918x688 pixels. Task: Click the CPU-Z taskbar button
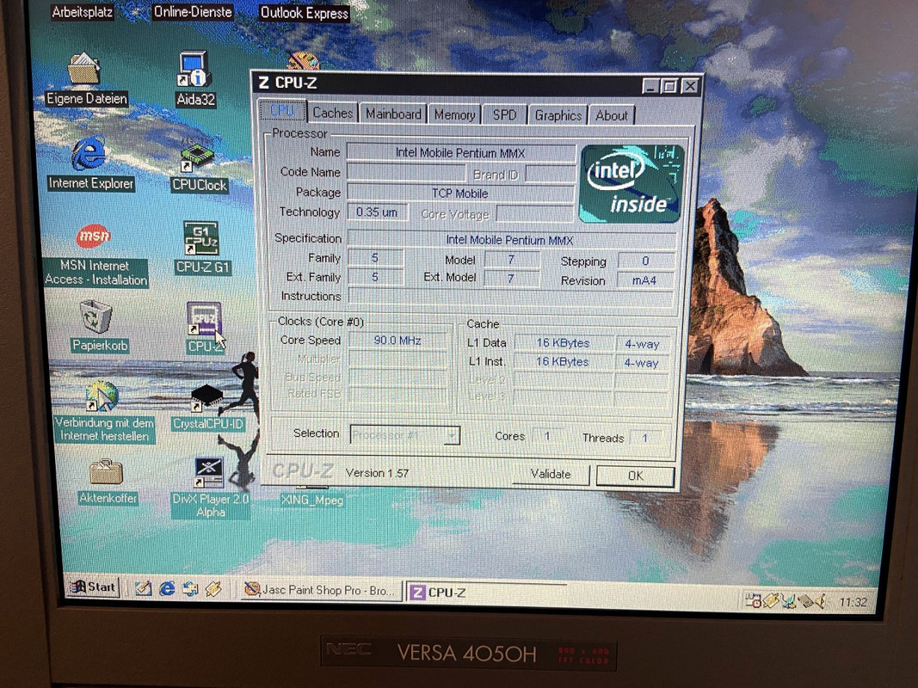pyautogui.click(x=486, y=593)
